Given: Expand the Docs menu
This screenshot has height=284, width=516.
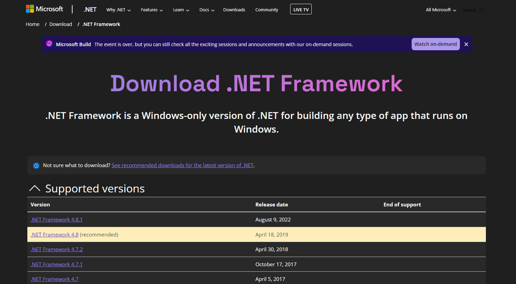Looking at the screenshot, I should (x=207, y=10).
